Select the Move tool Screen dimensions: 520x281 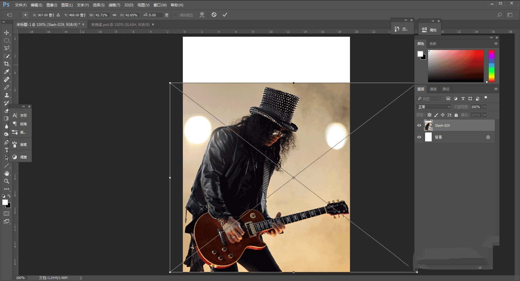6,33
